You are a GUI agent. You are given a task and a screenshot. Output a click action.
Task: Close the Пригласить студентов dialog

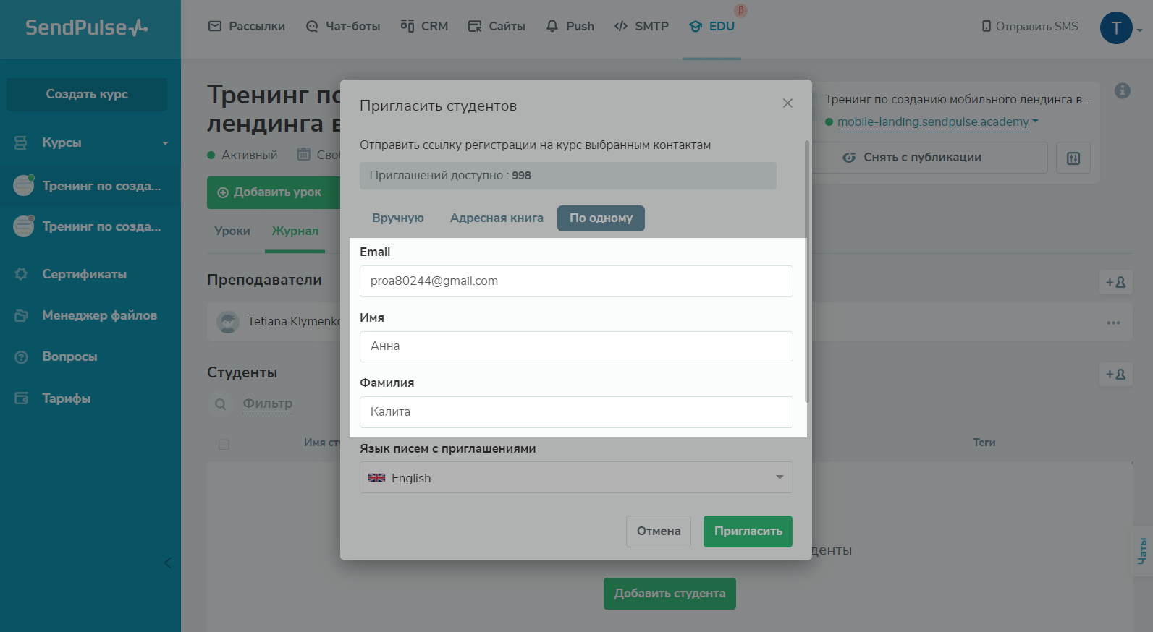coord(787,103)
